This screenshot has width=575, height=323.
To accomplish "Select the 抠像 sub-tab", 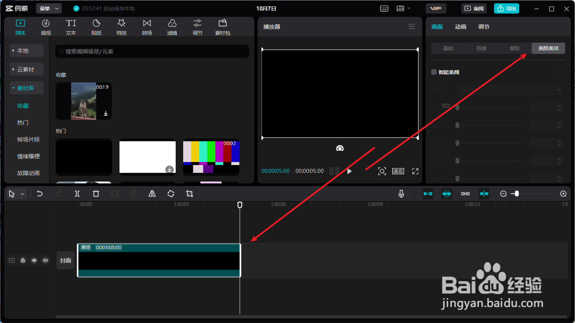I will (481, 48).
